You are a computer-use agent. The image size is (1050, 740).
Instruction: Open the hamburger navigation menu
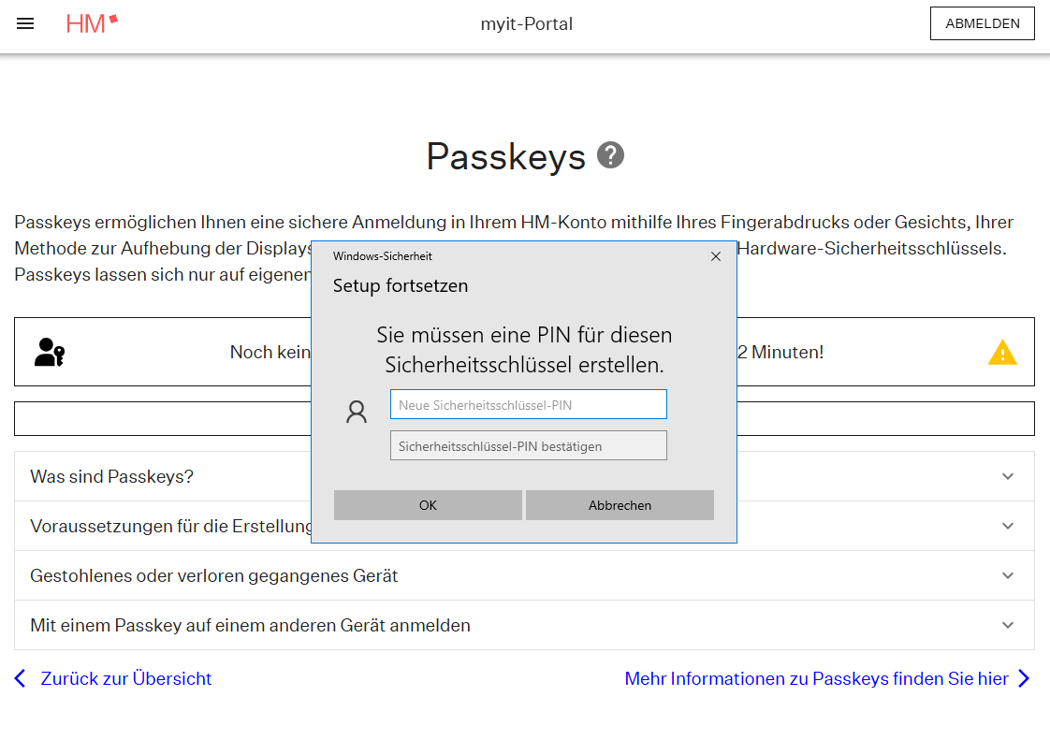25,23
